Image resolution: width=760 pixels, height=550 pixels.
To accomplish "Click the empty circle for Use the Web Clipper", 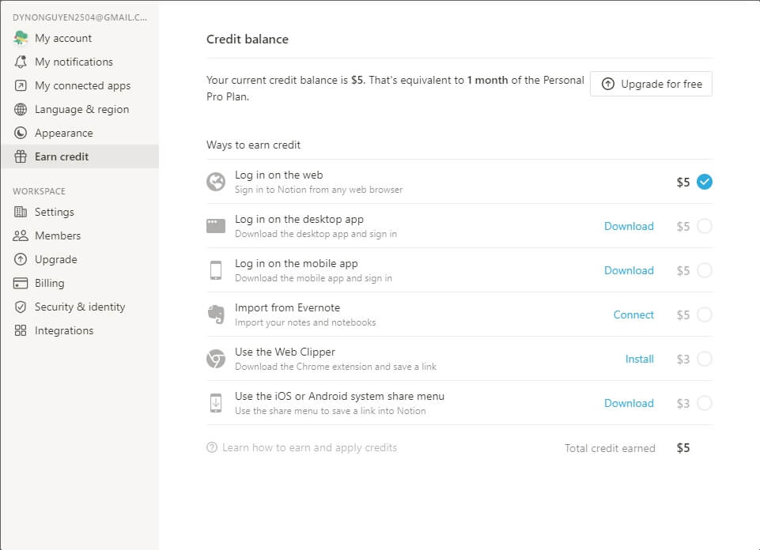I will click(705, 359).
